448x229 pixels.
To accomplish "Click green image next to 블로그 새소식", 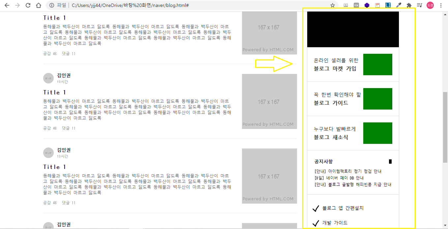I will [x=378, y=133].
